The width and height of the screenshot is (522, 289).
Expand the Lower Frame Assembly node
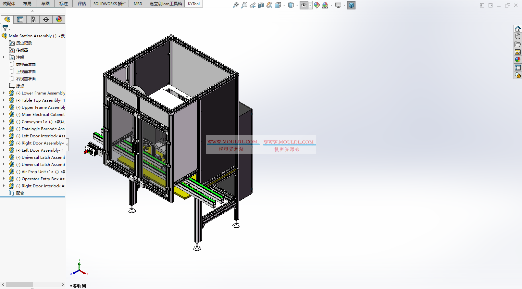(4, 93)
